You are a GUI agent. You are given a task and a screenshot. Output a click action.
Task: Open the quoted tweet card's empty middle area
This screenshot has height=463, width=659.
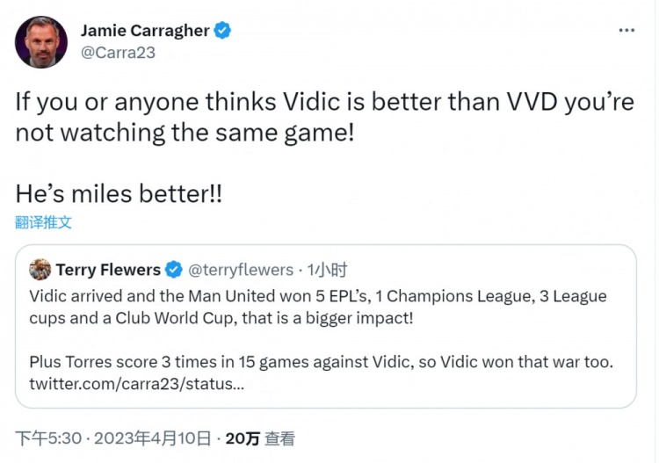pos(326,340)
